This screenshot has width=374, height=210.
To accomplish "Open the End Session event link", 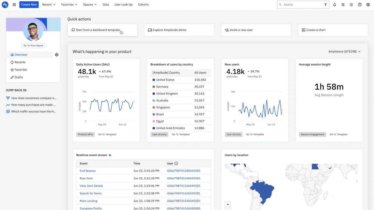I will (x=88, y=171).
